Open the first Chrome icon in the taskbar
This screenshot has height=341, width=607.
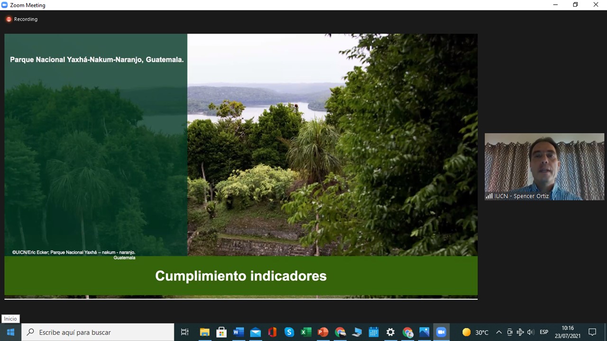pos(340,332)
